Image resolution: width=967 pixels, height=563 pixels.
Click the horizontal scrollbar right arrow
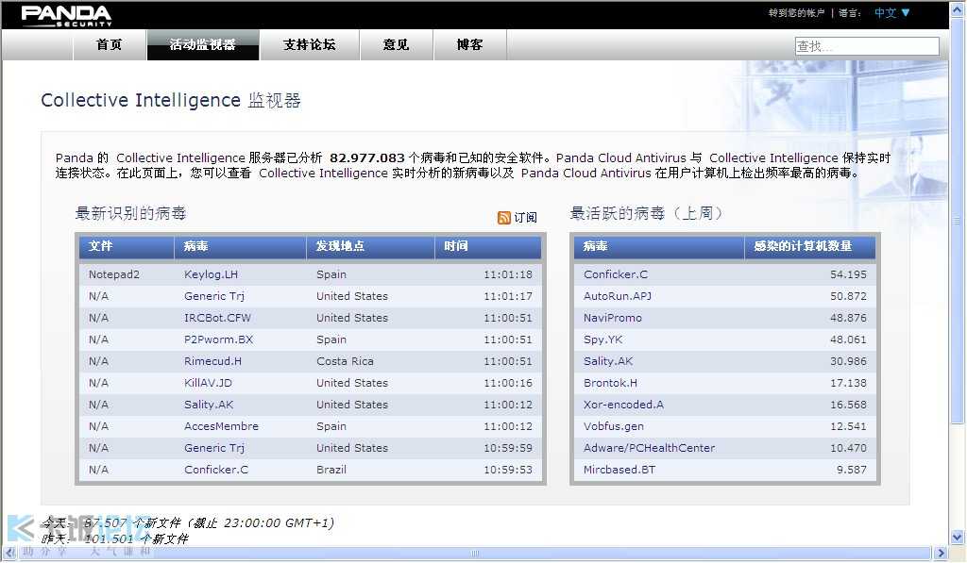[x=941, y=553]
